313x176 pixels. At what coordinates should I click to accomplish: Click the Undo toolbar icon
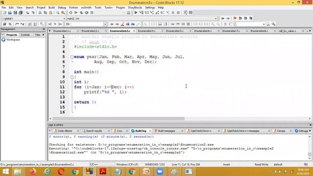pyautogui.click(x=27, y=13)
